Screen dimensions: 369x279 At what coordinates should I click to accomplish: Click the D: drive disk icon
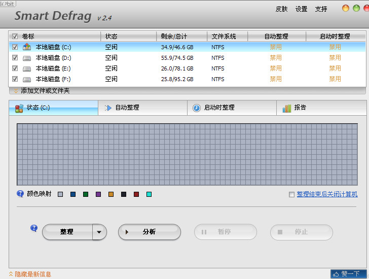pos(27,58)
